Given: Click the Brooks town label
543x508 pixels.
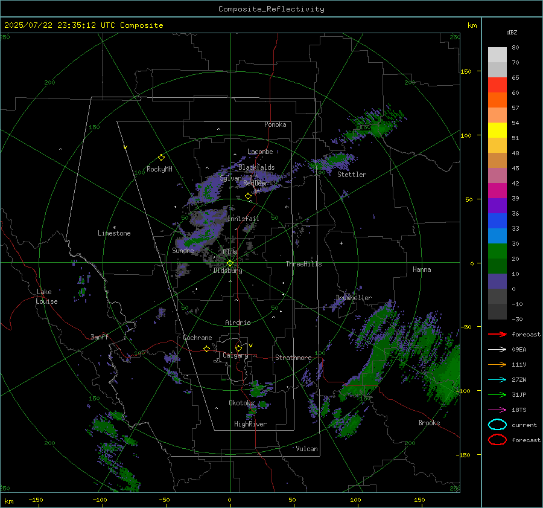Looking at the screenshot, I should (429, 423).
